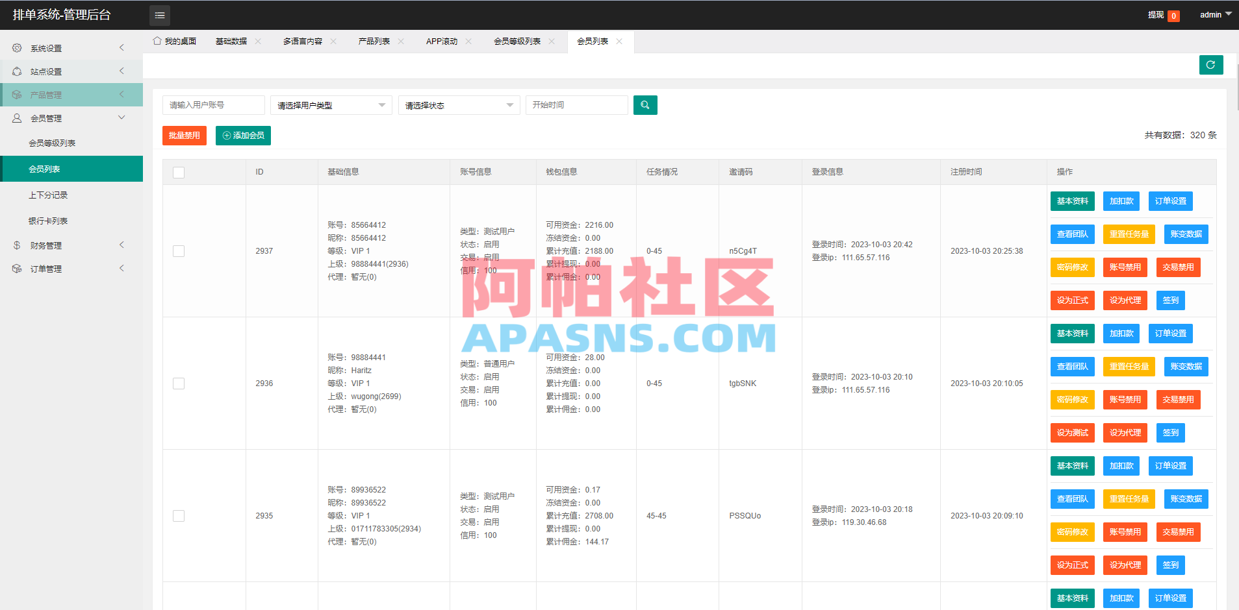Open the hamburger menu icon
The width and height of the screenshot is (1239, 610).
tap(159, 15)
